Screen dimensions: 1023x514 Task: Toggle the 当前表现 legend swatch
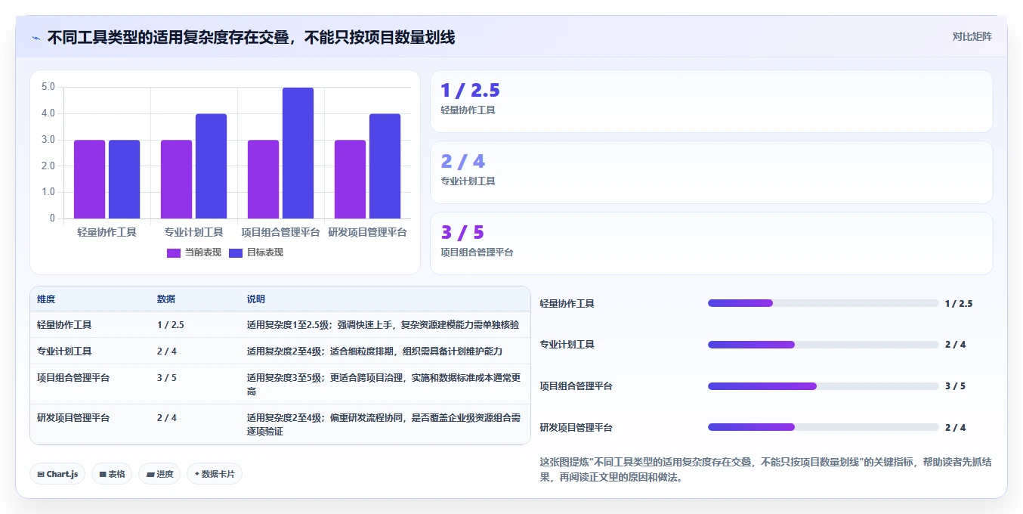pos(174,252)
